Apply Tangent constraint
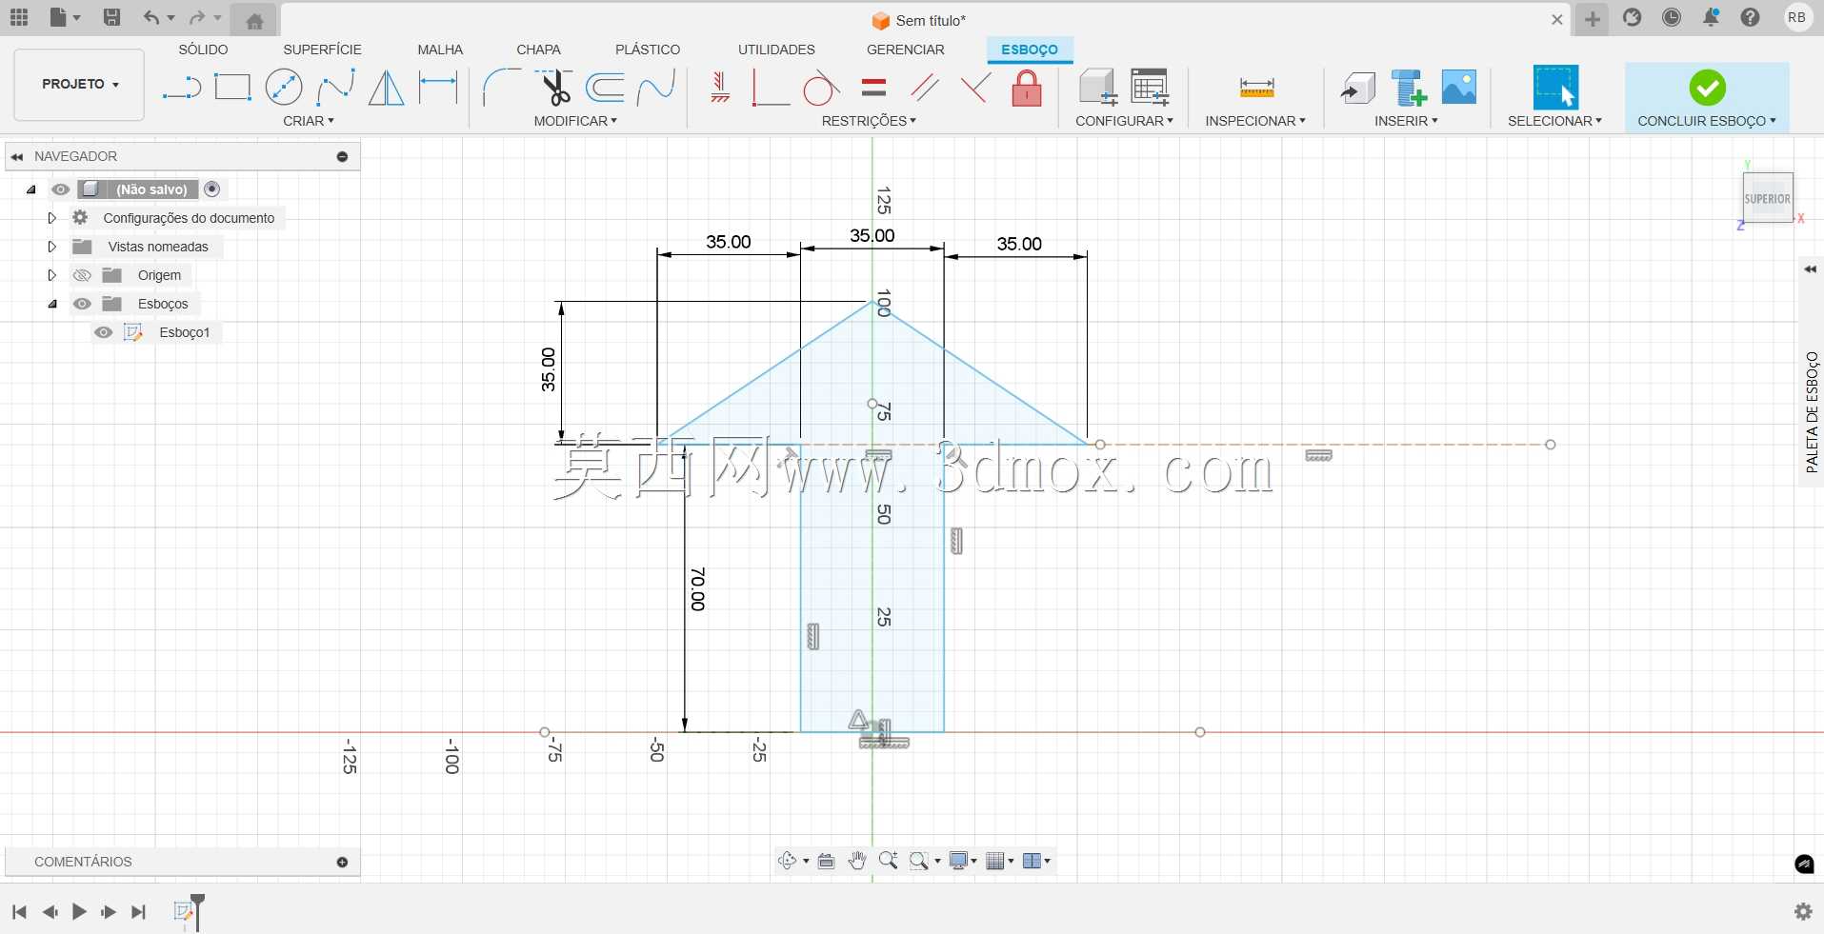 coord(821,88)
